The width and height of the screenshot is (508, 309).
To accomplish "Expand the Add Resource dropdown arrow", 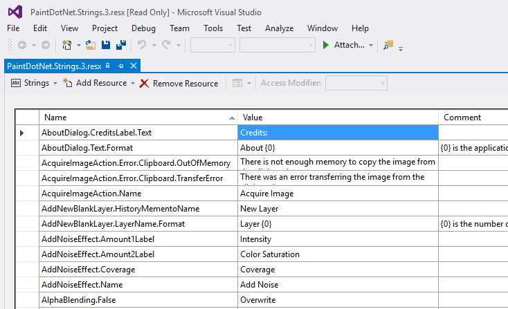I will click(x=133, y=84).
